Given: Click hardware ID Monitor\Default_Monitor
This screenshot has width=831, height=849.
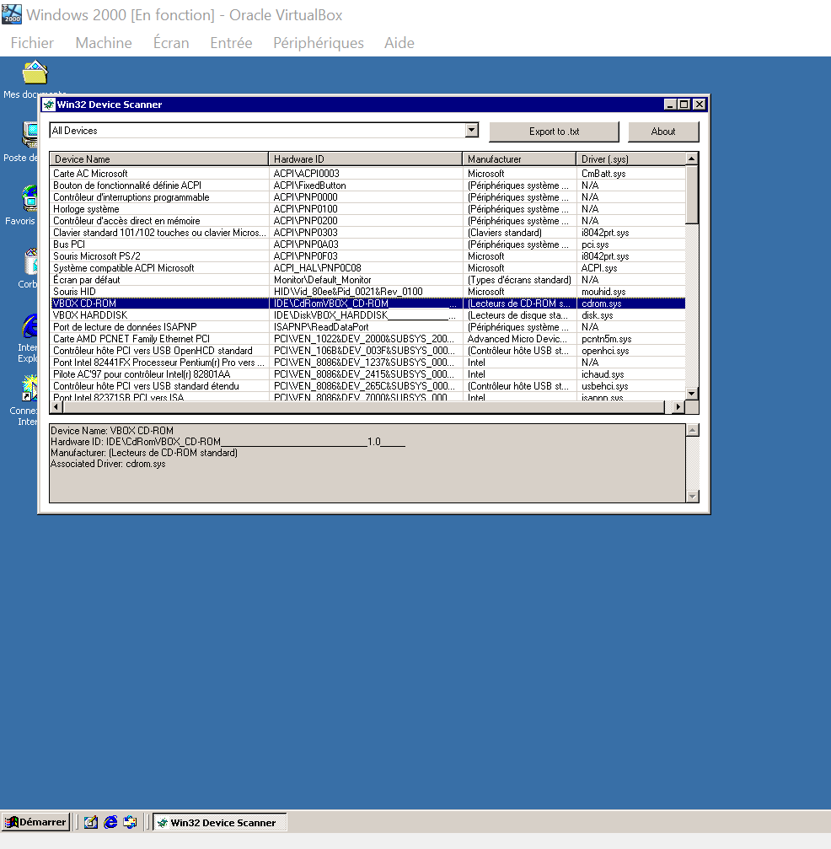Looking at the screenshot, I should [322, 280].
